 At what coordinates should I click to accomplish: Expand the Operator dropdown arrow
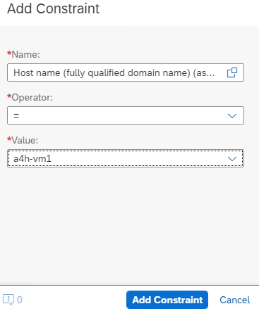point(232,115)
